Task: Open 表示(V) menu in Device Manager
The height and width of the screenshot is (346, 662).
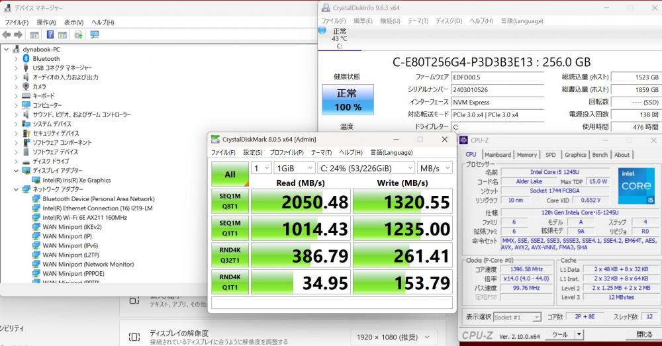Action: tap(73, 22)
